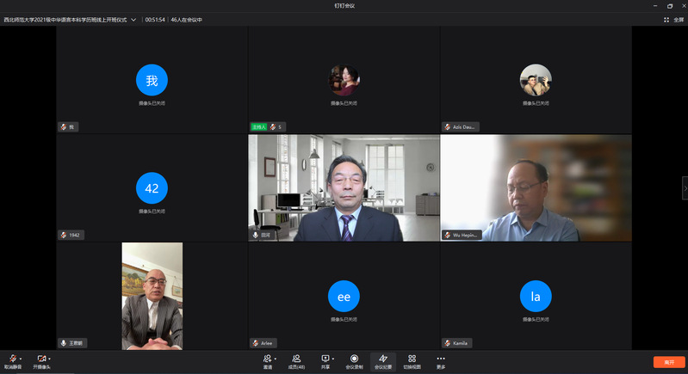
Task: Open the invite participants button
Action: [x=267, y=359]
